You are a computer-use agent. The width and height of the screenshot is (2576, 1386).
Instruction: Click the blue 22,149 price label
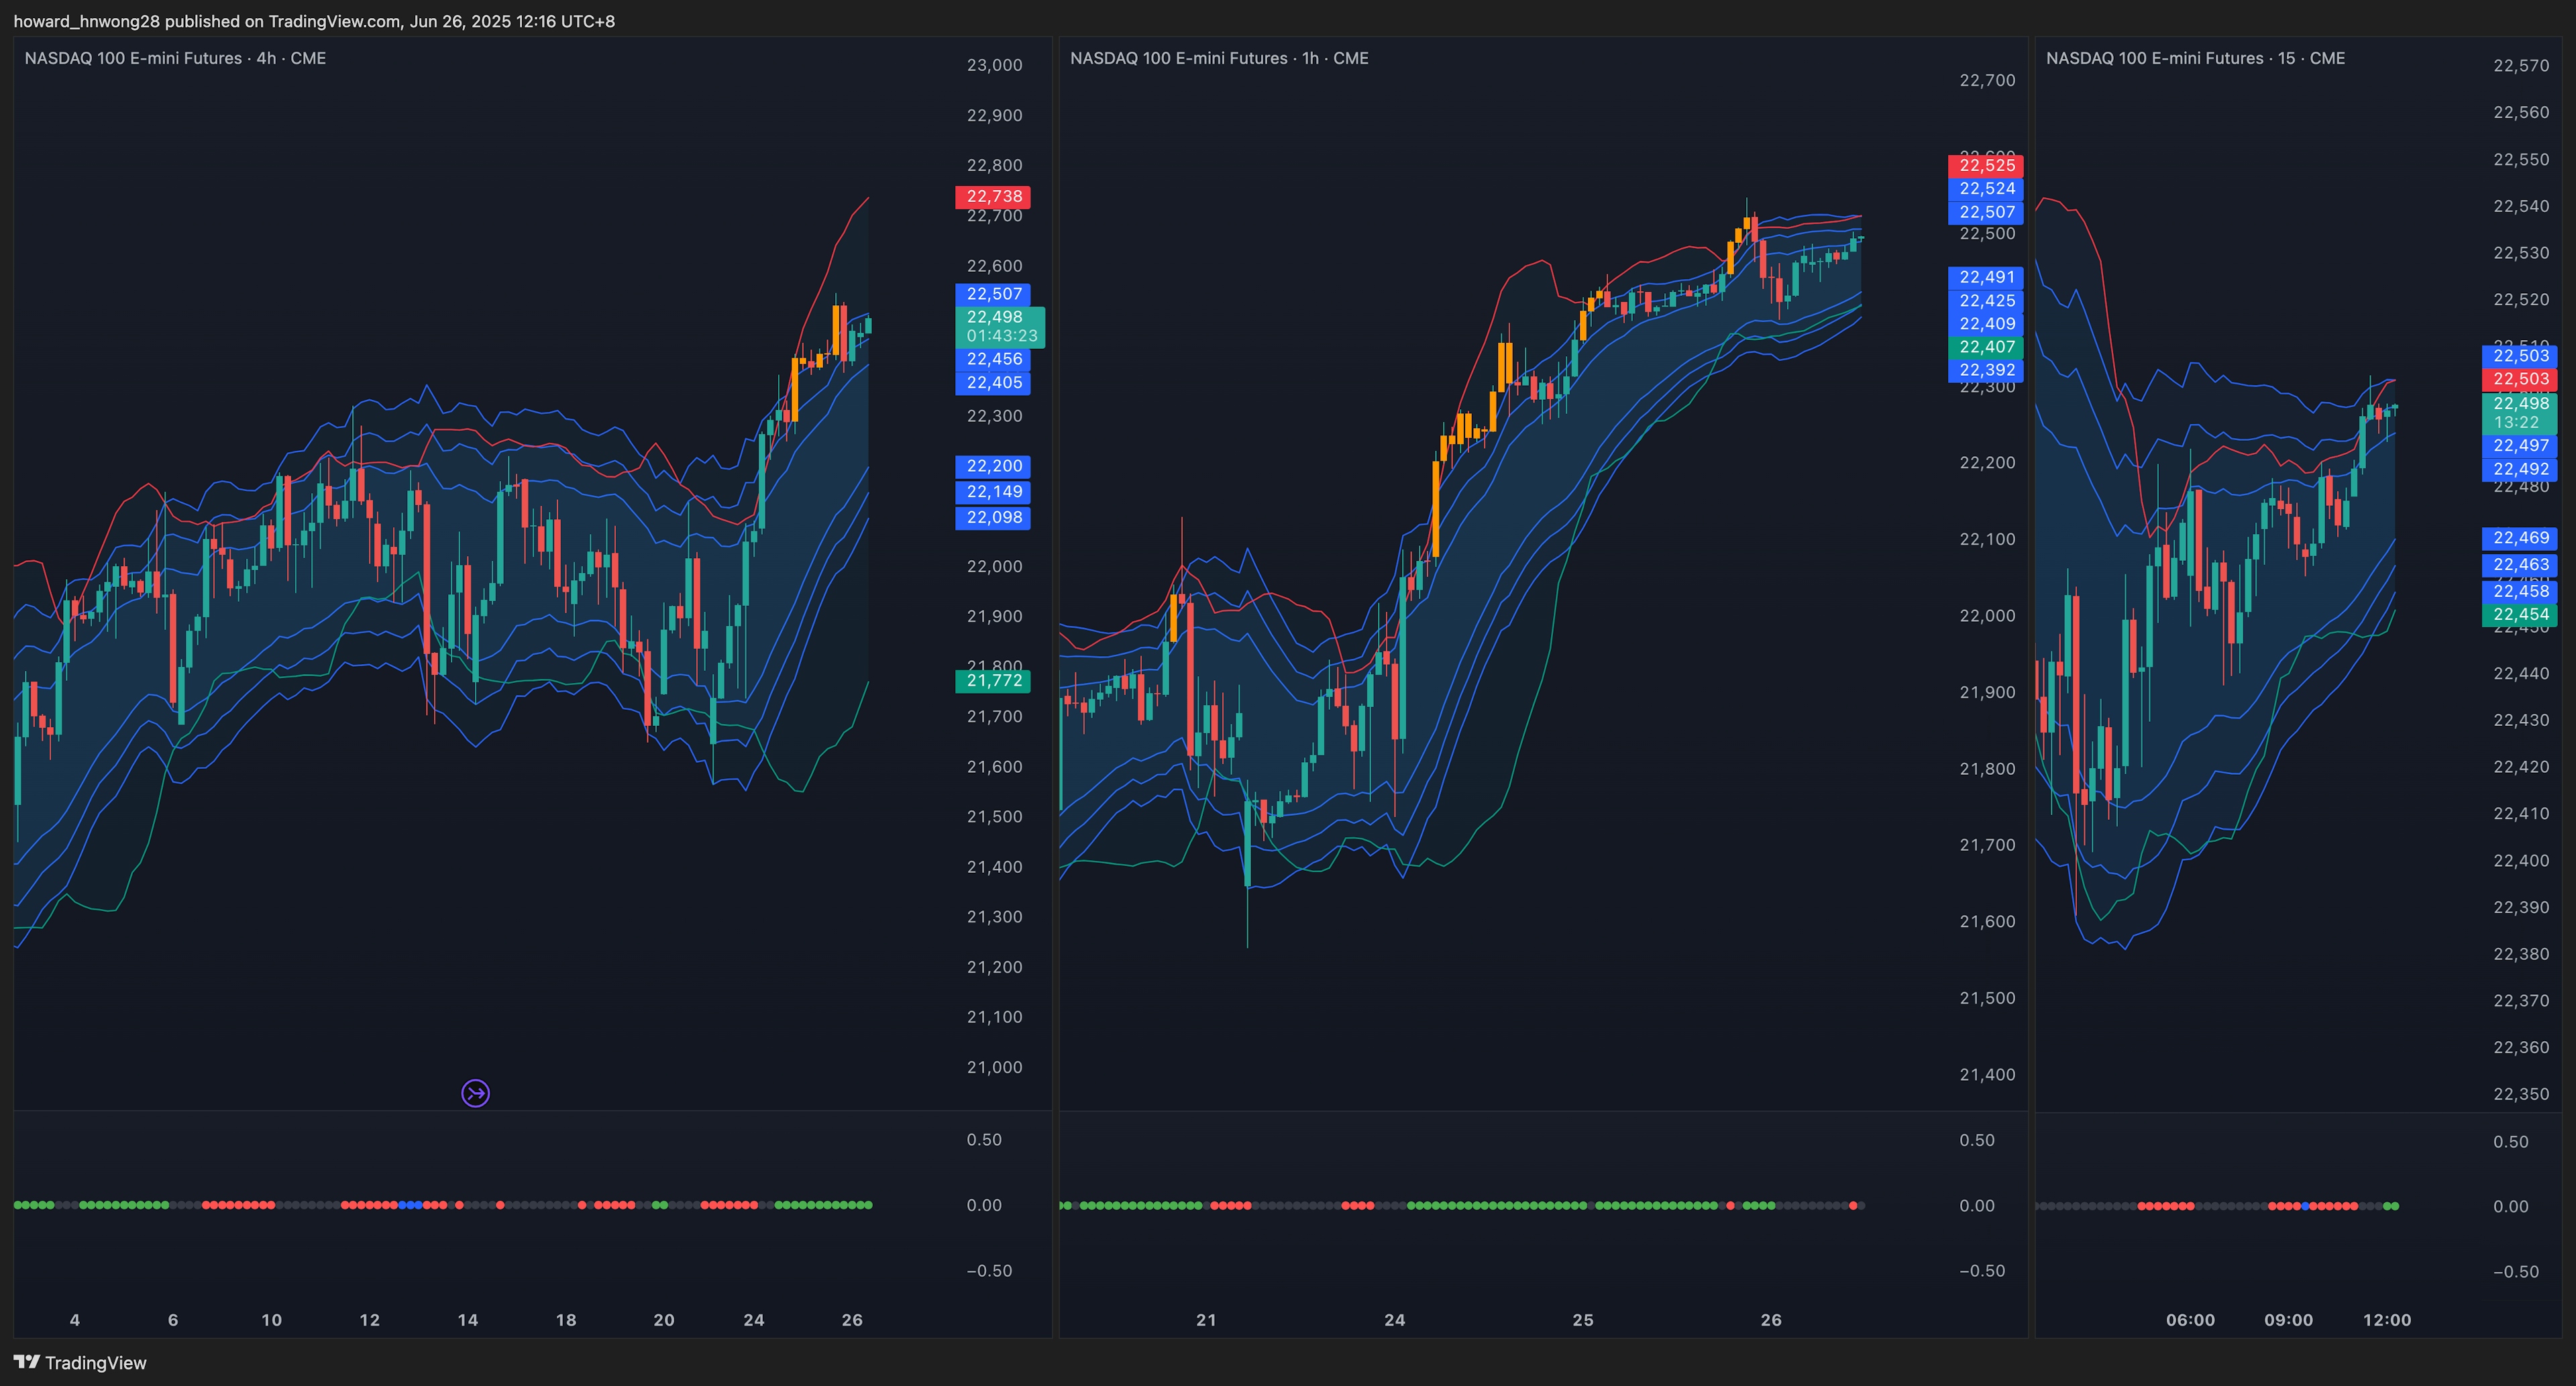click(x=993, y=491)
